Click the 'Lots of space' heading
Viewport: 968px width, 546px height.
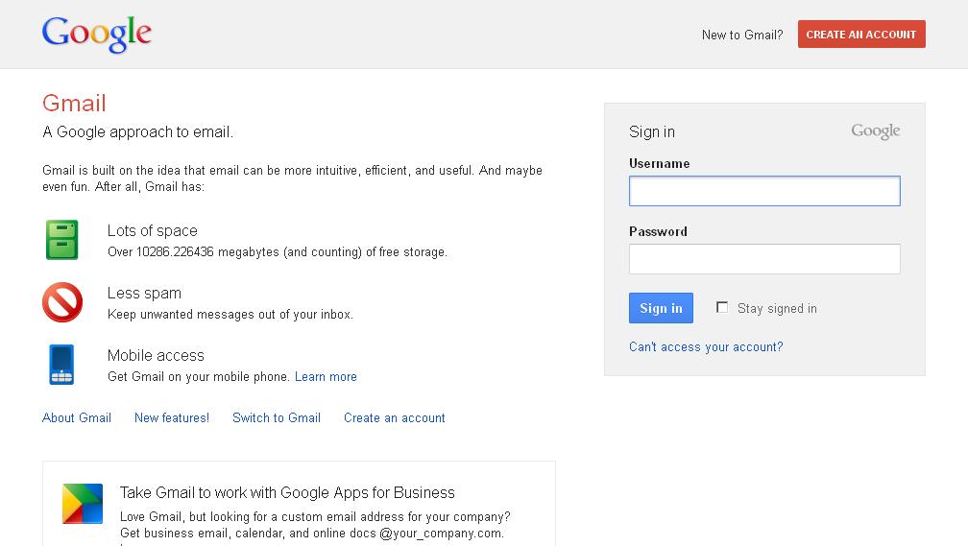pyautogui.click(x=153, y=230)
